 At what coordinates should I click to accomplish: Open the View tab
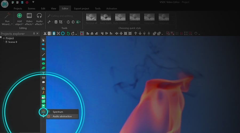53,8
